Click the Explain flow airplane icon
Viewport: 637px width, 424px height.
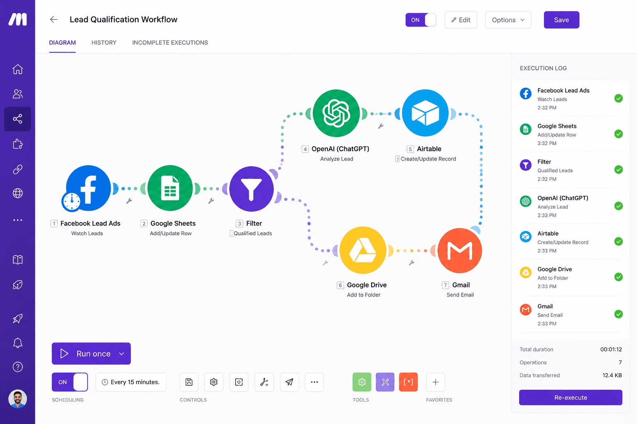(x=289, y=382)
